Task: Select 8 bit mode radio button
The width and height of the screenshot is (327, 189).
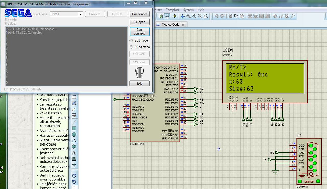Action: (131, 40)
